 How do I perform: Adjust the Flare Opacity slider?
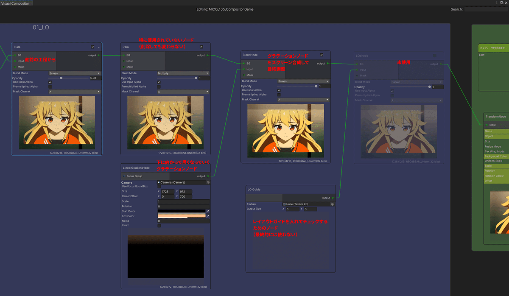click(68, 78)
